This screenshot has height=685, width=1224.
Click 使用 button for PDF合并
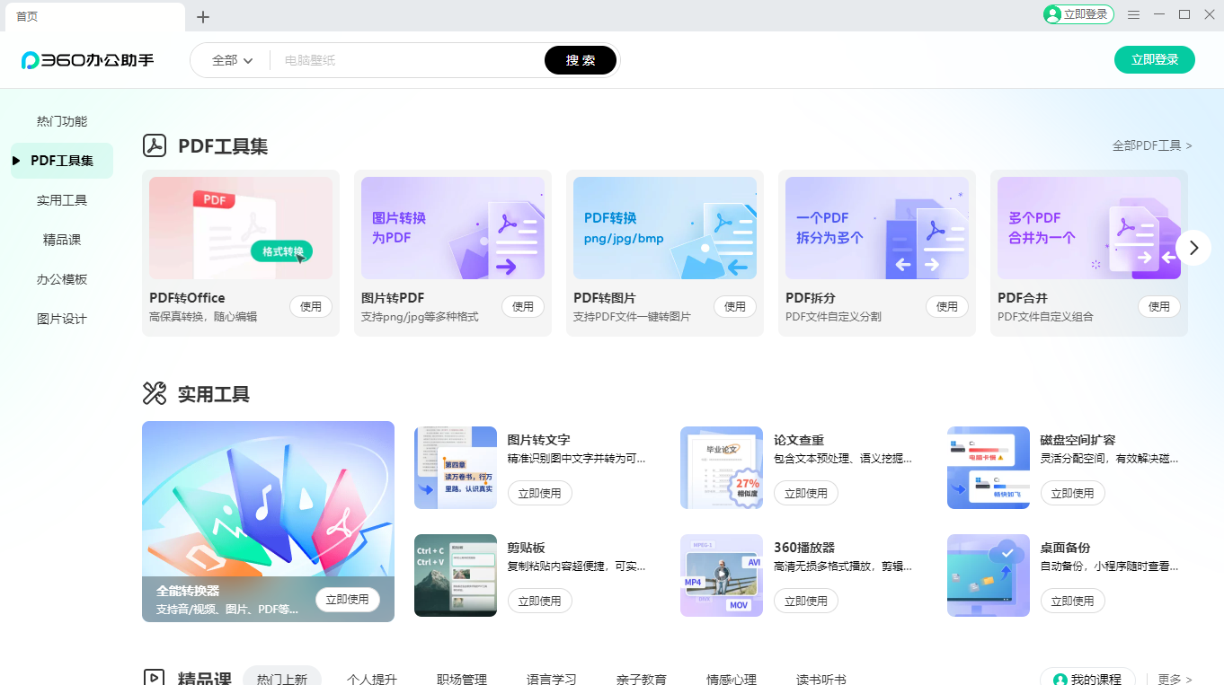coord(1159,306)
